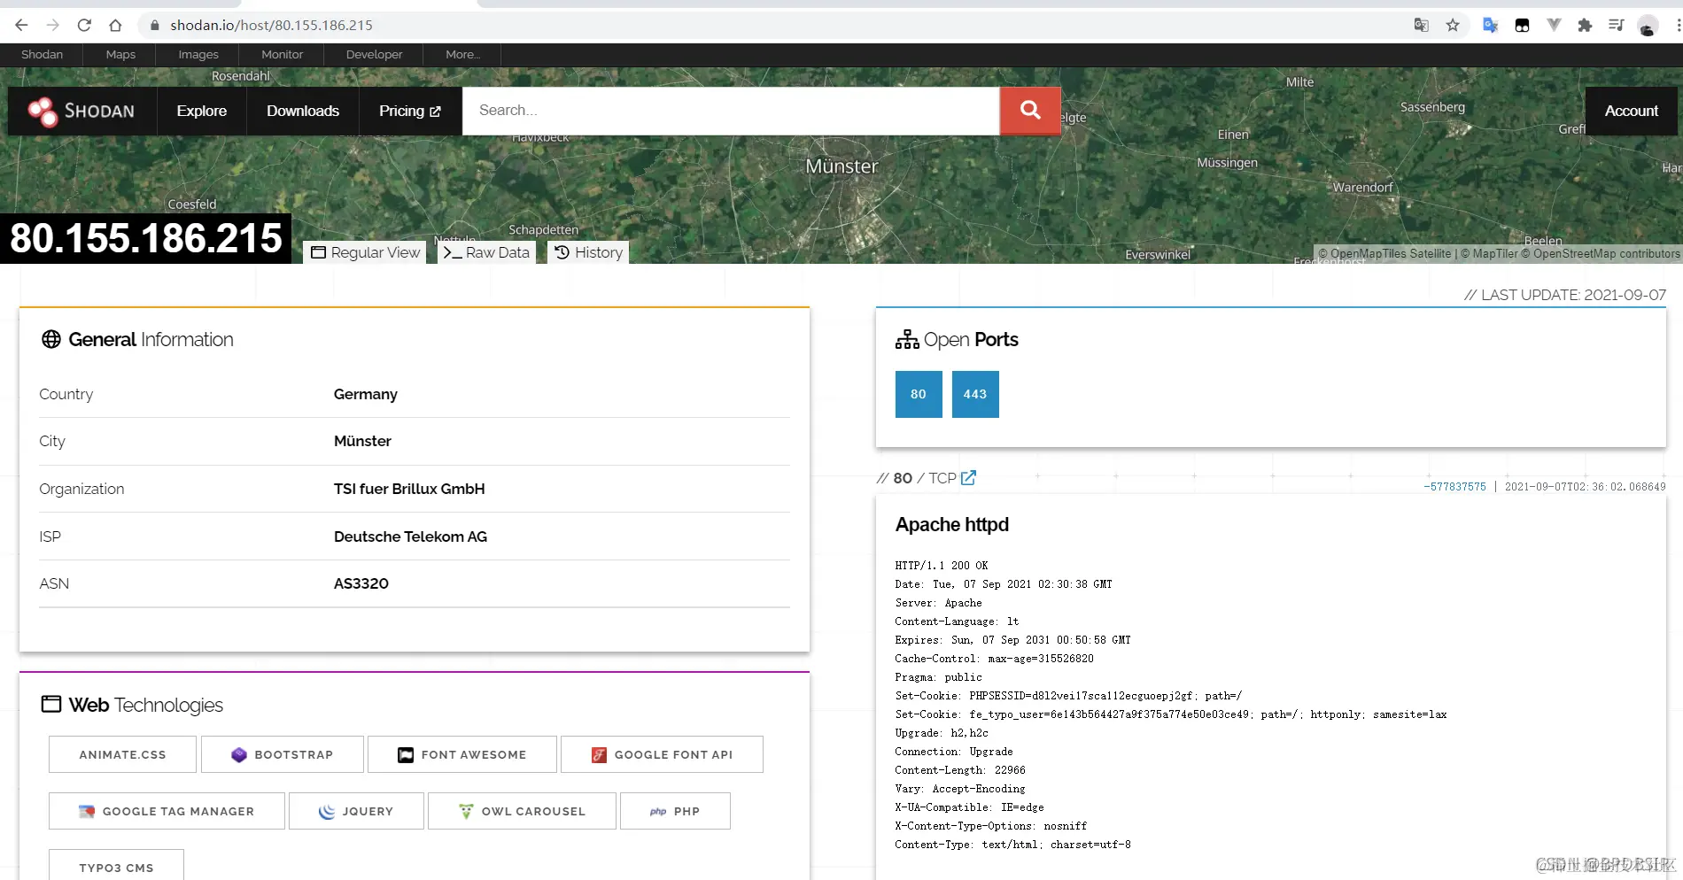Click the Google Translate extension icon

1491,25
